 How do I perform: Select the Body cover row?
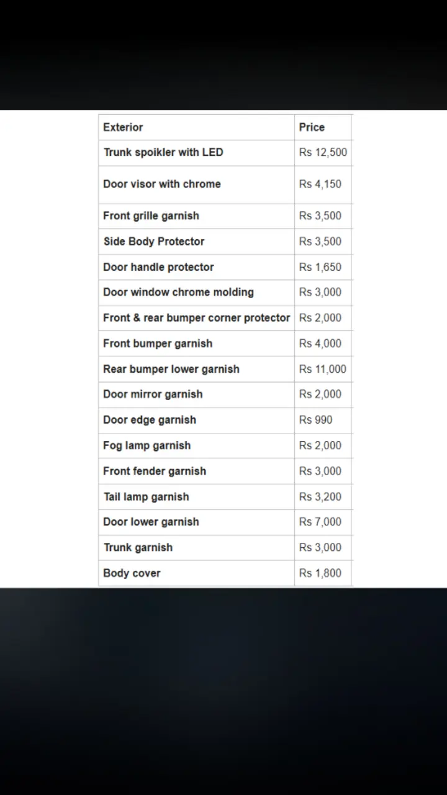[132, 573]
